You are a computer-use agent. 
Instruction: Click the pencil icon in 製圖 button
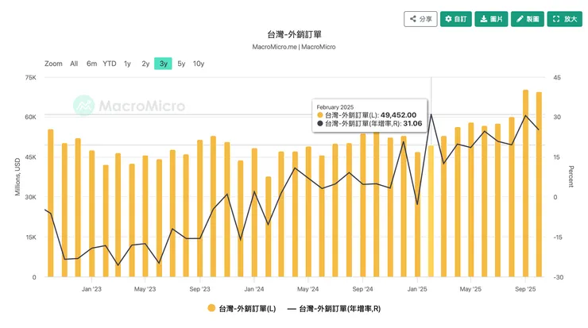[520, 19]
